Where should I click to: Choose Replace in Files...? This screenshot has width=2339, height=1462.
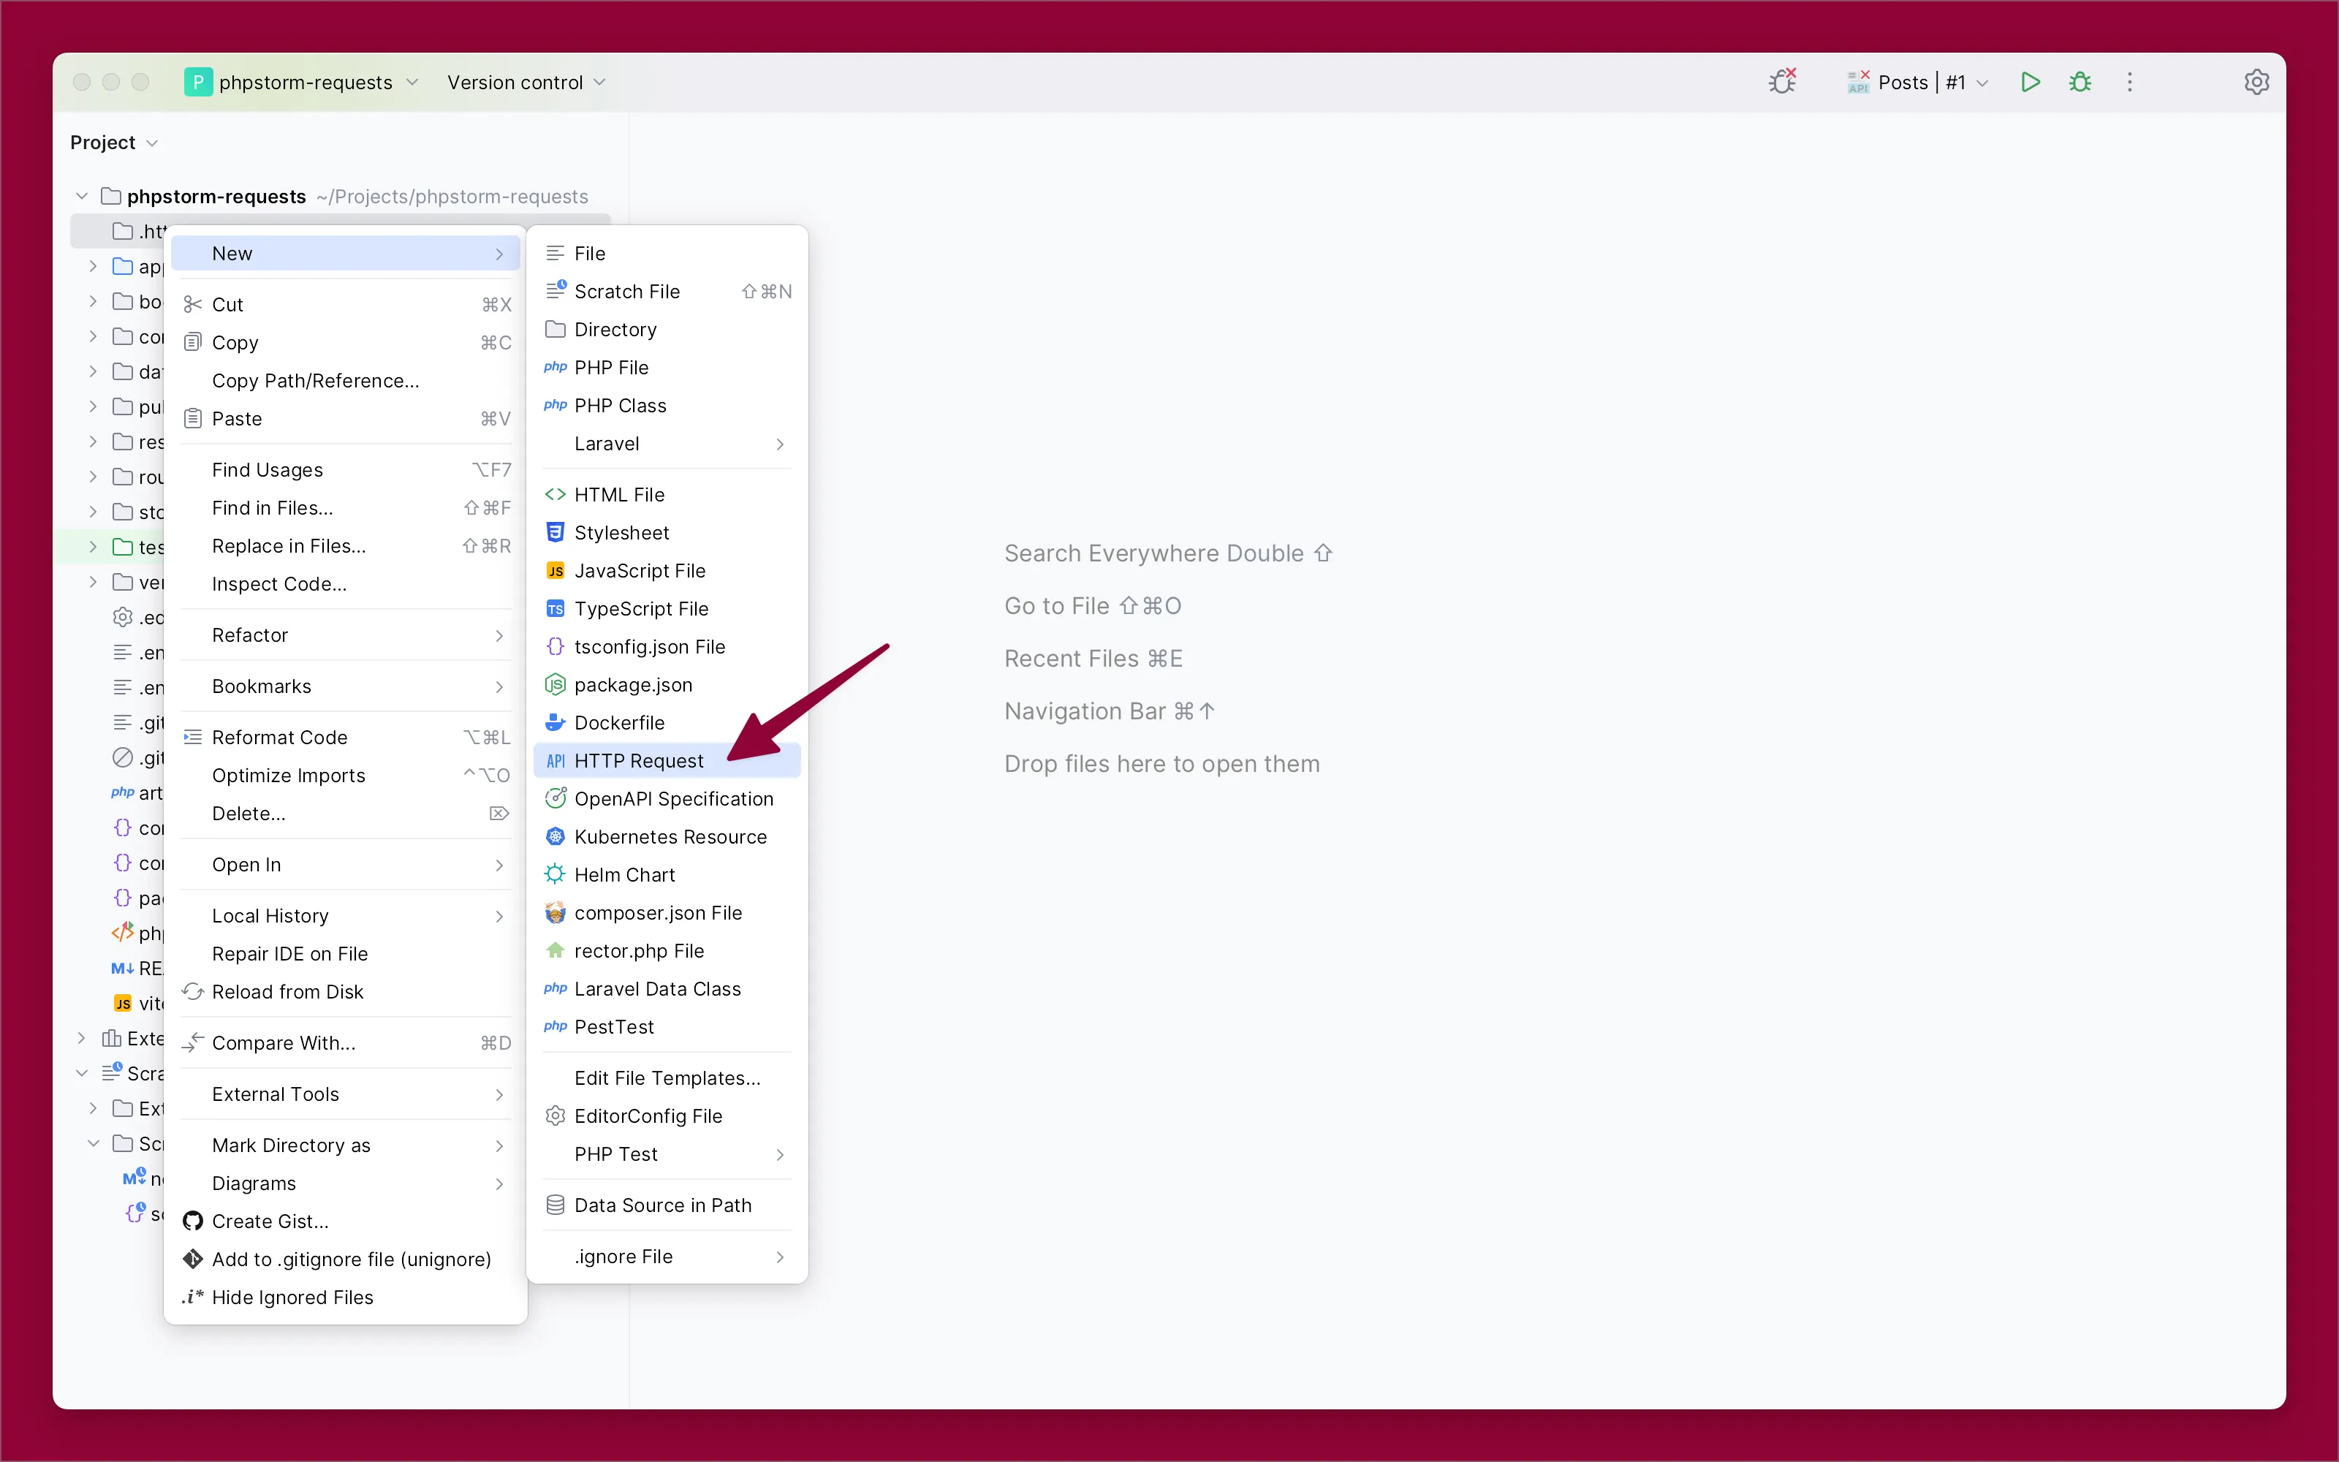tap(346, 546)
